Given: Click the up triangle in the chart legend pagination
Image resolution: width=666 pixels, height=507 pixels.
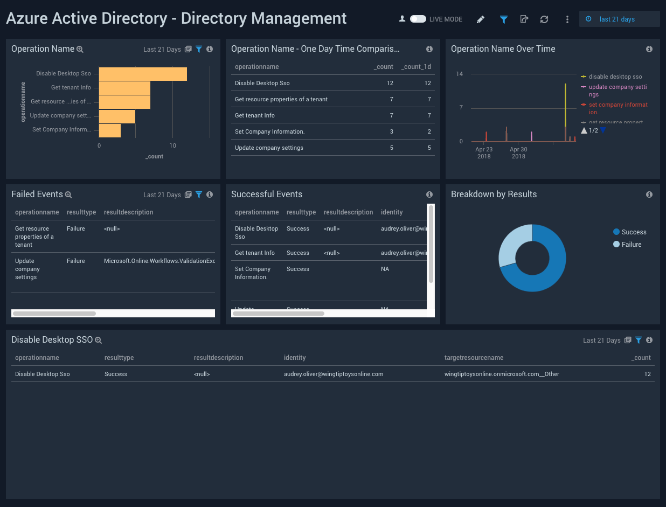Looking at the screenshot, I should pyautogui.click(x=584, y=130).
